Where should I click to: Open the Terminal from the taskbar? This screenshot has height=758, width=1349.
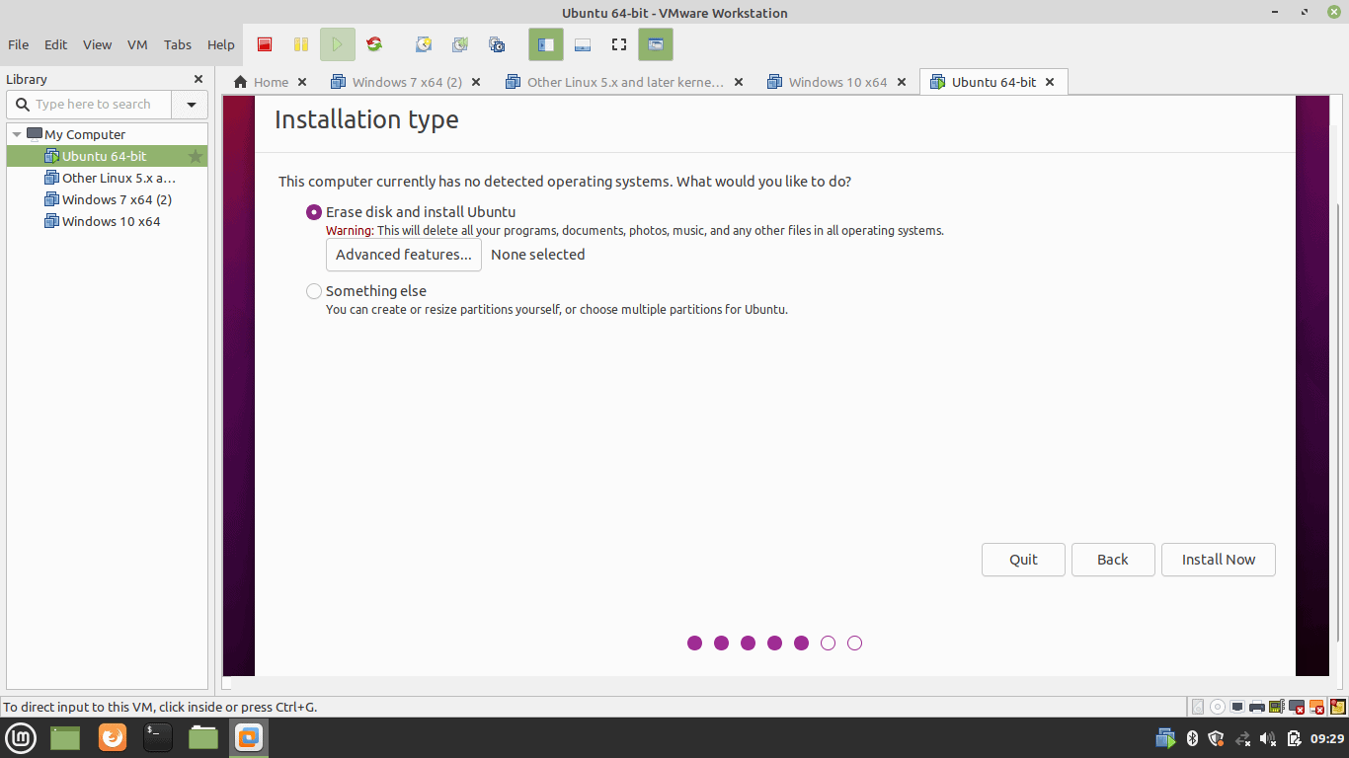[158, 737]
